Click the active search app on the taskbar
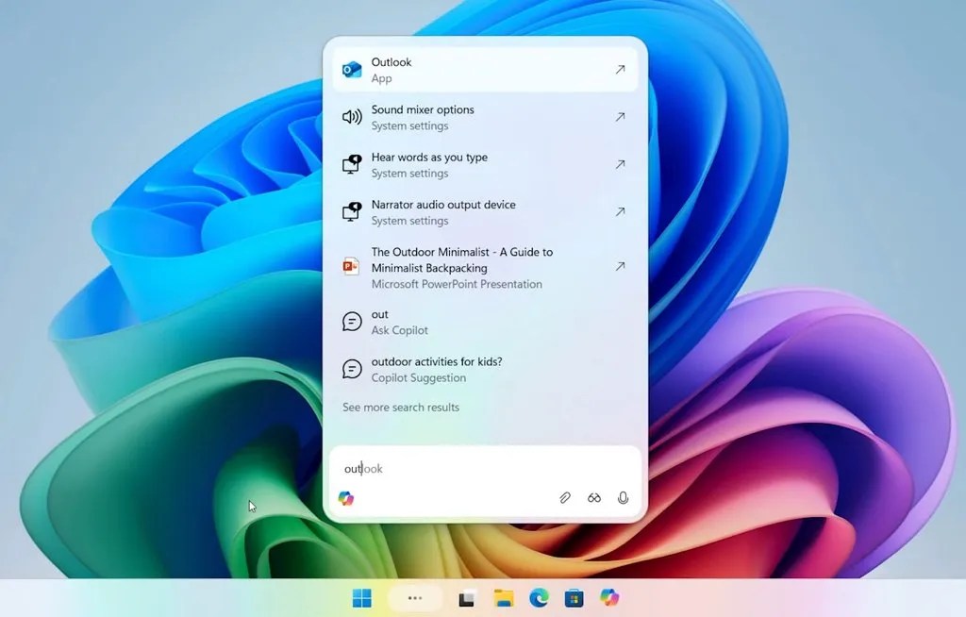This screenshot has width=966, height=617. click(415, 597)
